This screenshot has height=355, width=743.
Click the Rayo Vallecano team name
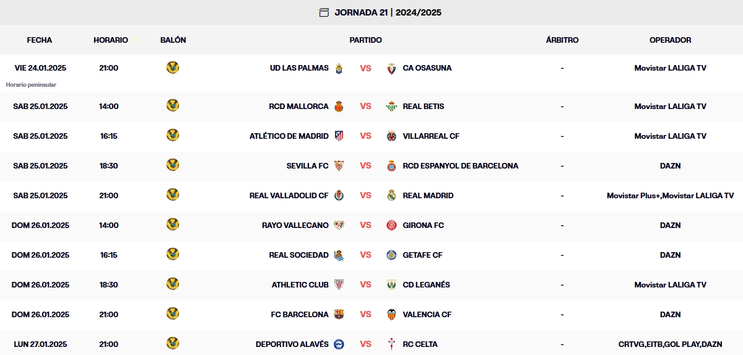[x=295, y=226]
